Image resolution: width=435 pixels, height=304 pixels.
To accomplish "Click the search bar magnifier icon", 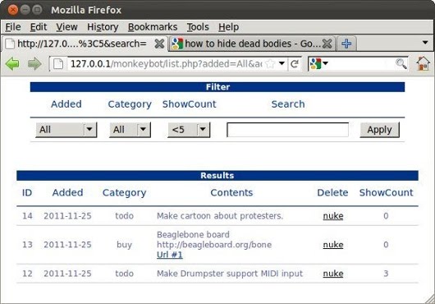I will [401, 64].
